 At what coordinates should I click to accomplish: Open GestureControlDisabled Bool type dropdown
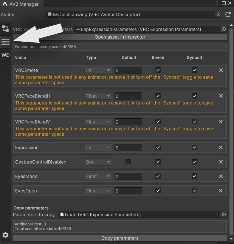pos(98,162)
